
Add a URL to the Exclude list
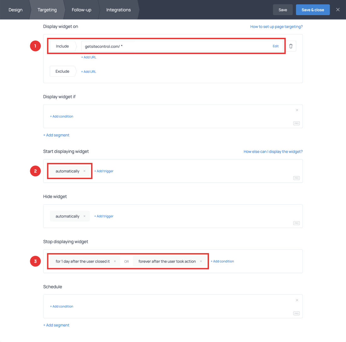89,72
